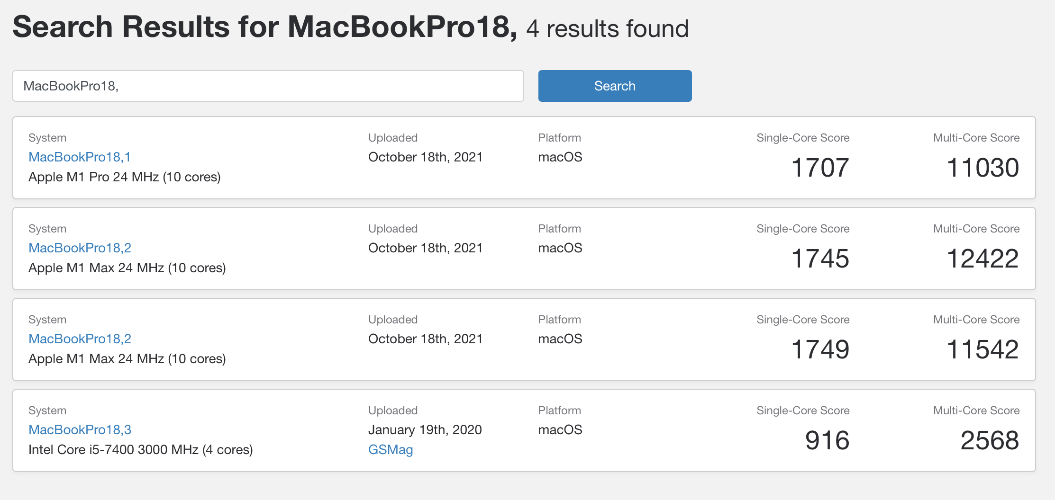This screenshot has height=500, width=1055.
Task: Click the "Search Results for MacBookPro18," heading
Action: [x=264, y=27]
